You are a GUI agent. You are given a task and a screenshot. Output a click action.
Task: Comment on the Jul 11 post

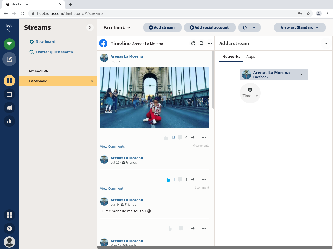[x=180, y=179]
